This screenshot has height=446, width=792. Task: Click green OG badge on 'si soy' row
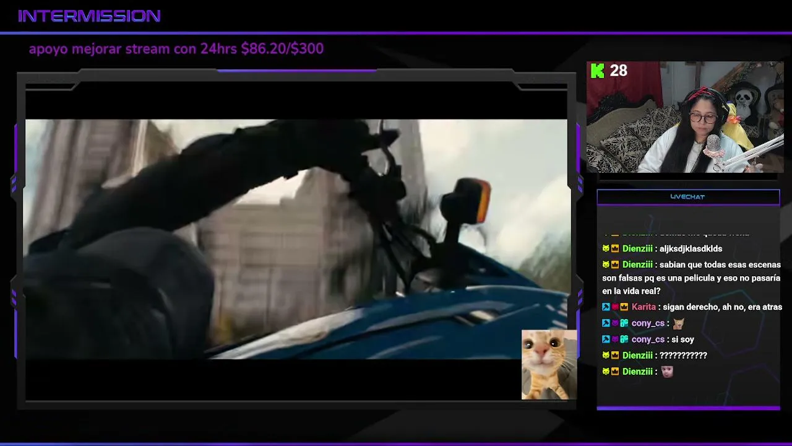click(x=624, y=339)
